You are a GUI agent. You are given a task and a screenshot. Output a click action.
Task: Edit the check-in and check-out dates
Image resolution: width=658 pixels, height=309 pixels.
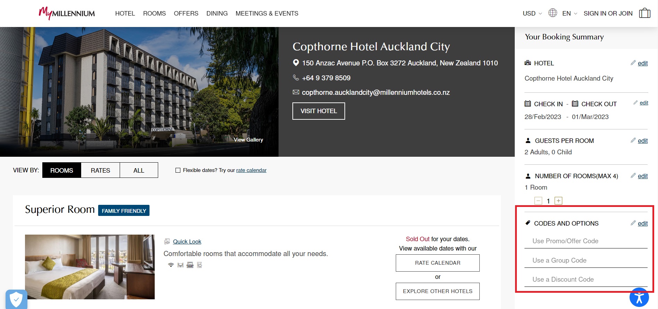(644, 103)
